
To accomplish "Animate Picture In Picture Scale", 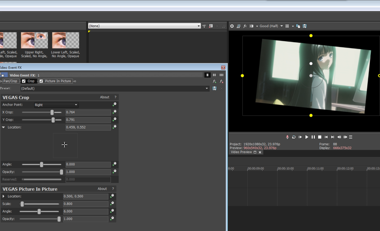I will [x=112, y=204].
